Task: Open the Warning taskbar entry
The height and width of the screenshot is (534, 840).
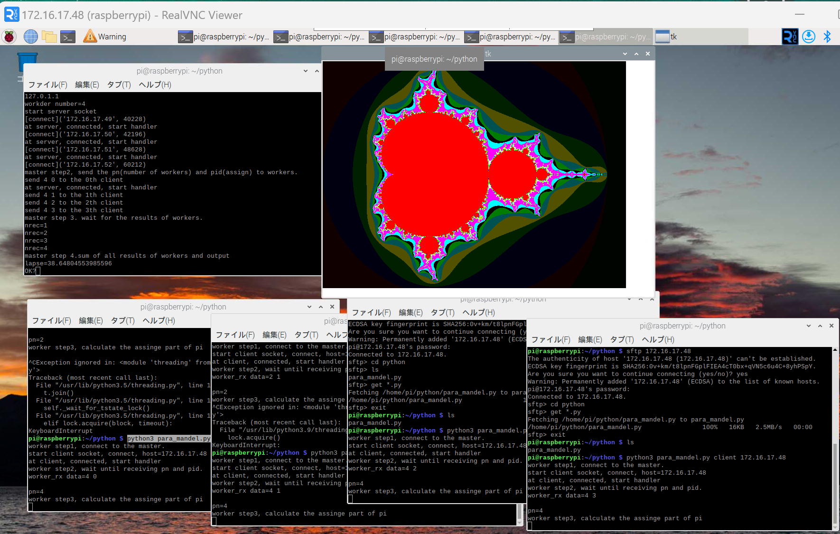Action: coord(105,37)
